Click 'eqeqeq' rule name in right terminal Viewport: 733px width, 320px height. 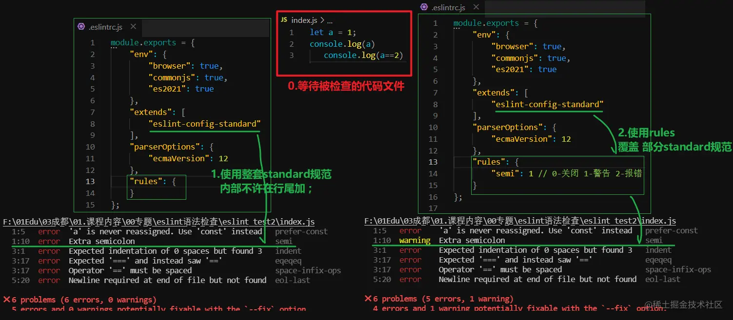click(x=658, y=260)
